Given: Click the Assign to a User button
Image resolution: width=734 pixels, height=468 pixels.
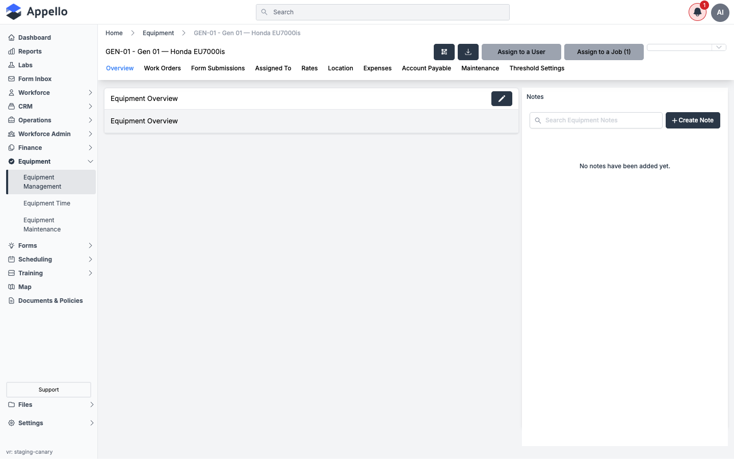Looking at the screenshot, I should [x=521, y=52].
